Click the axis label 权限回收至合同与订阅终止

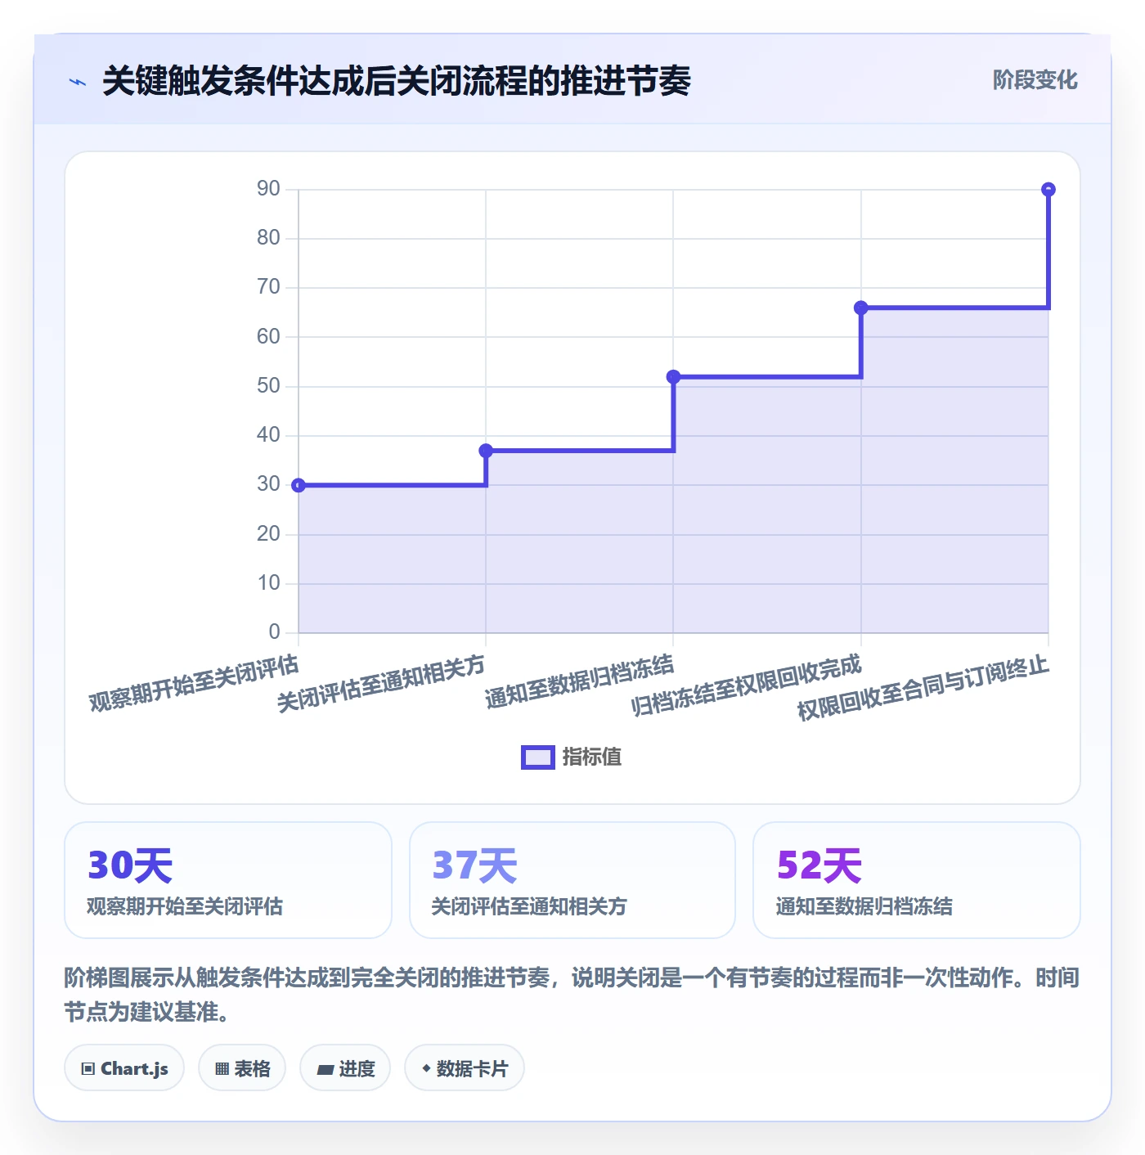(x=923, y=688)
